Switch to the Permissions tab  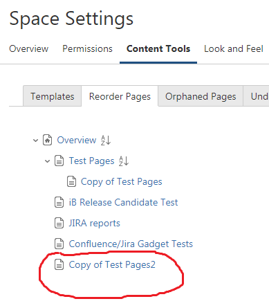(x=87, y=48)
